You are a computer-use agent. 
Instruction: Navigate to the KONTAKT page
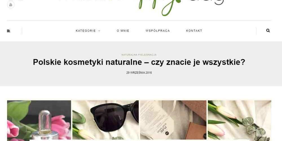coord(194,31)
